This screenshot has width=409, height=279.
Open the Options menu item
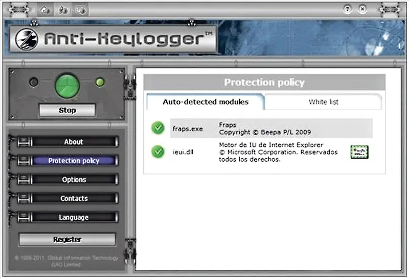pos(74,180)
